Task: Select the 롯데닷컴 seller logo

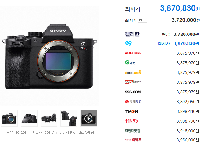Action: 133,102
